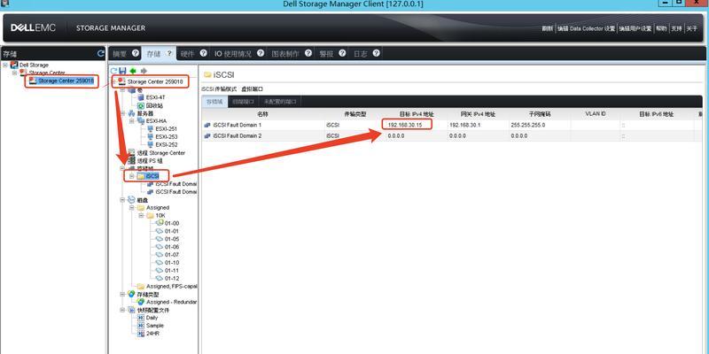The width and height of the screenshot is (709, 354).
Task: Collapse the 快照配置文件 node
Action: point(122,310)
